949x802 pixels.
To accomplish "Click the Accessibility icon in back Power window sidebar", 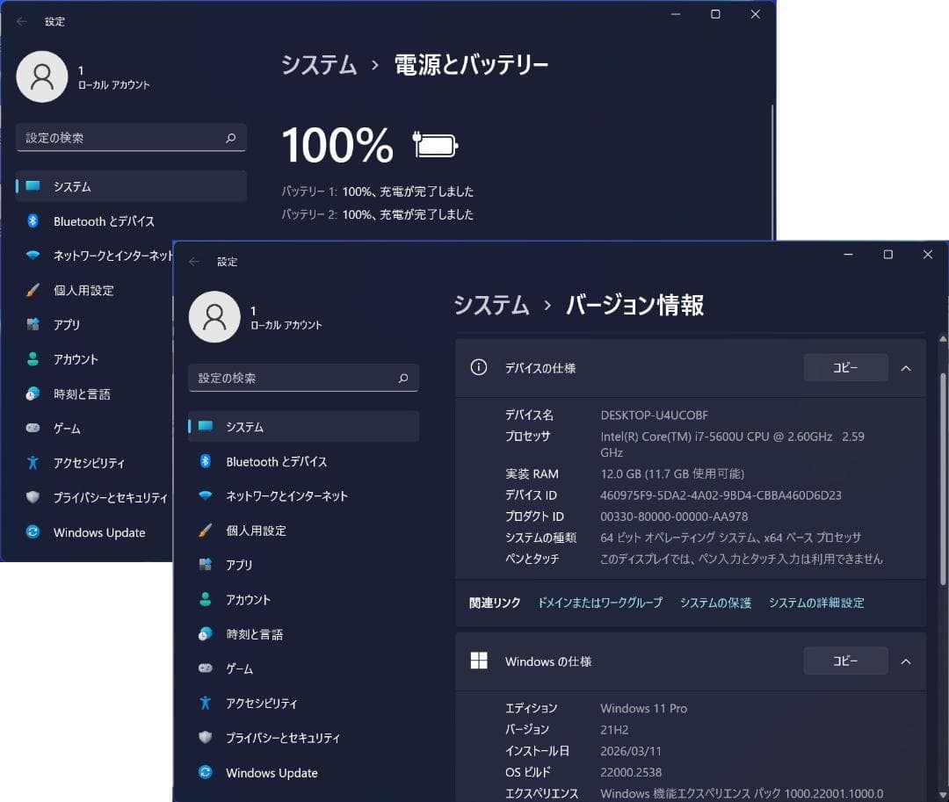I will (33, 463).
